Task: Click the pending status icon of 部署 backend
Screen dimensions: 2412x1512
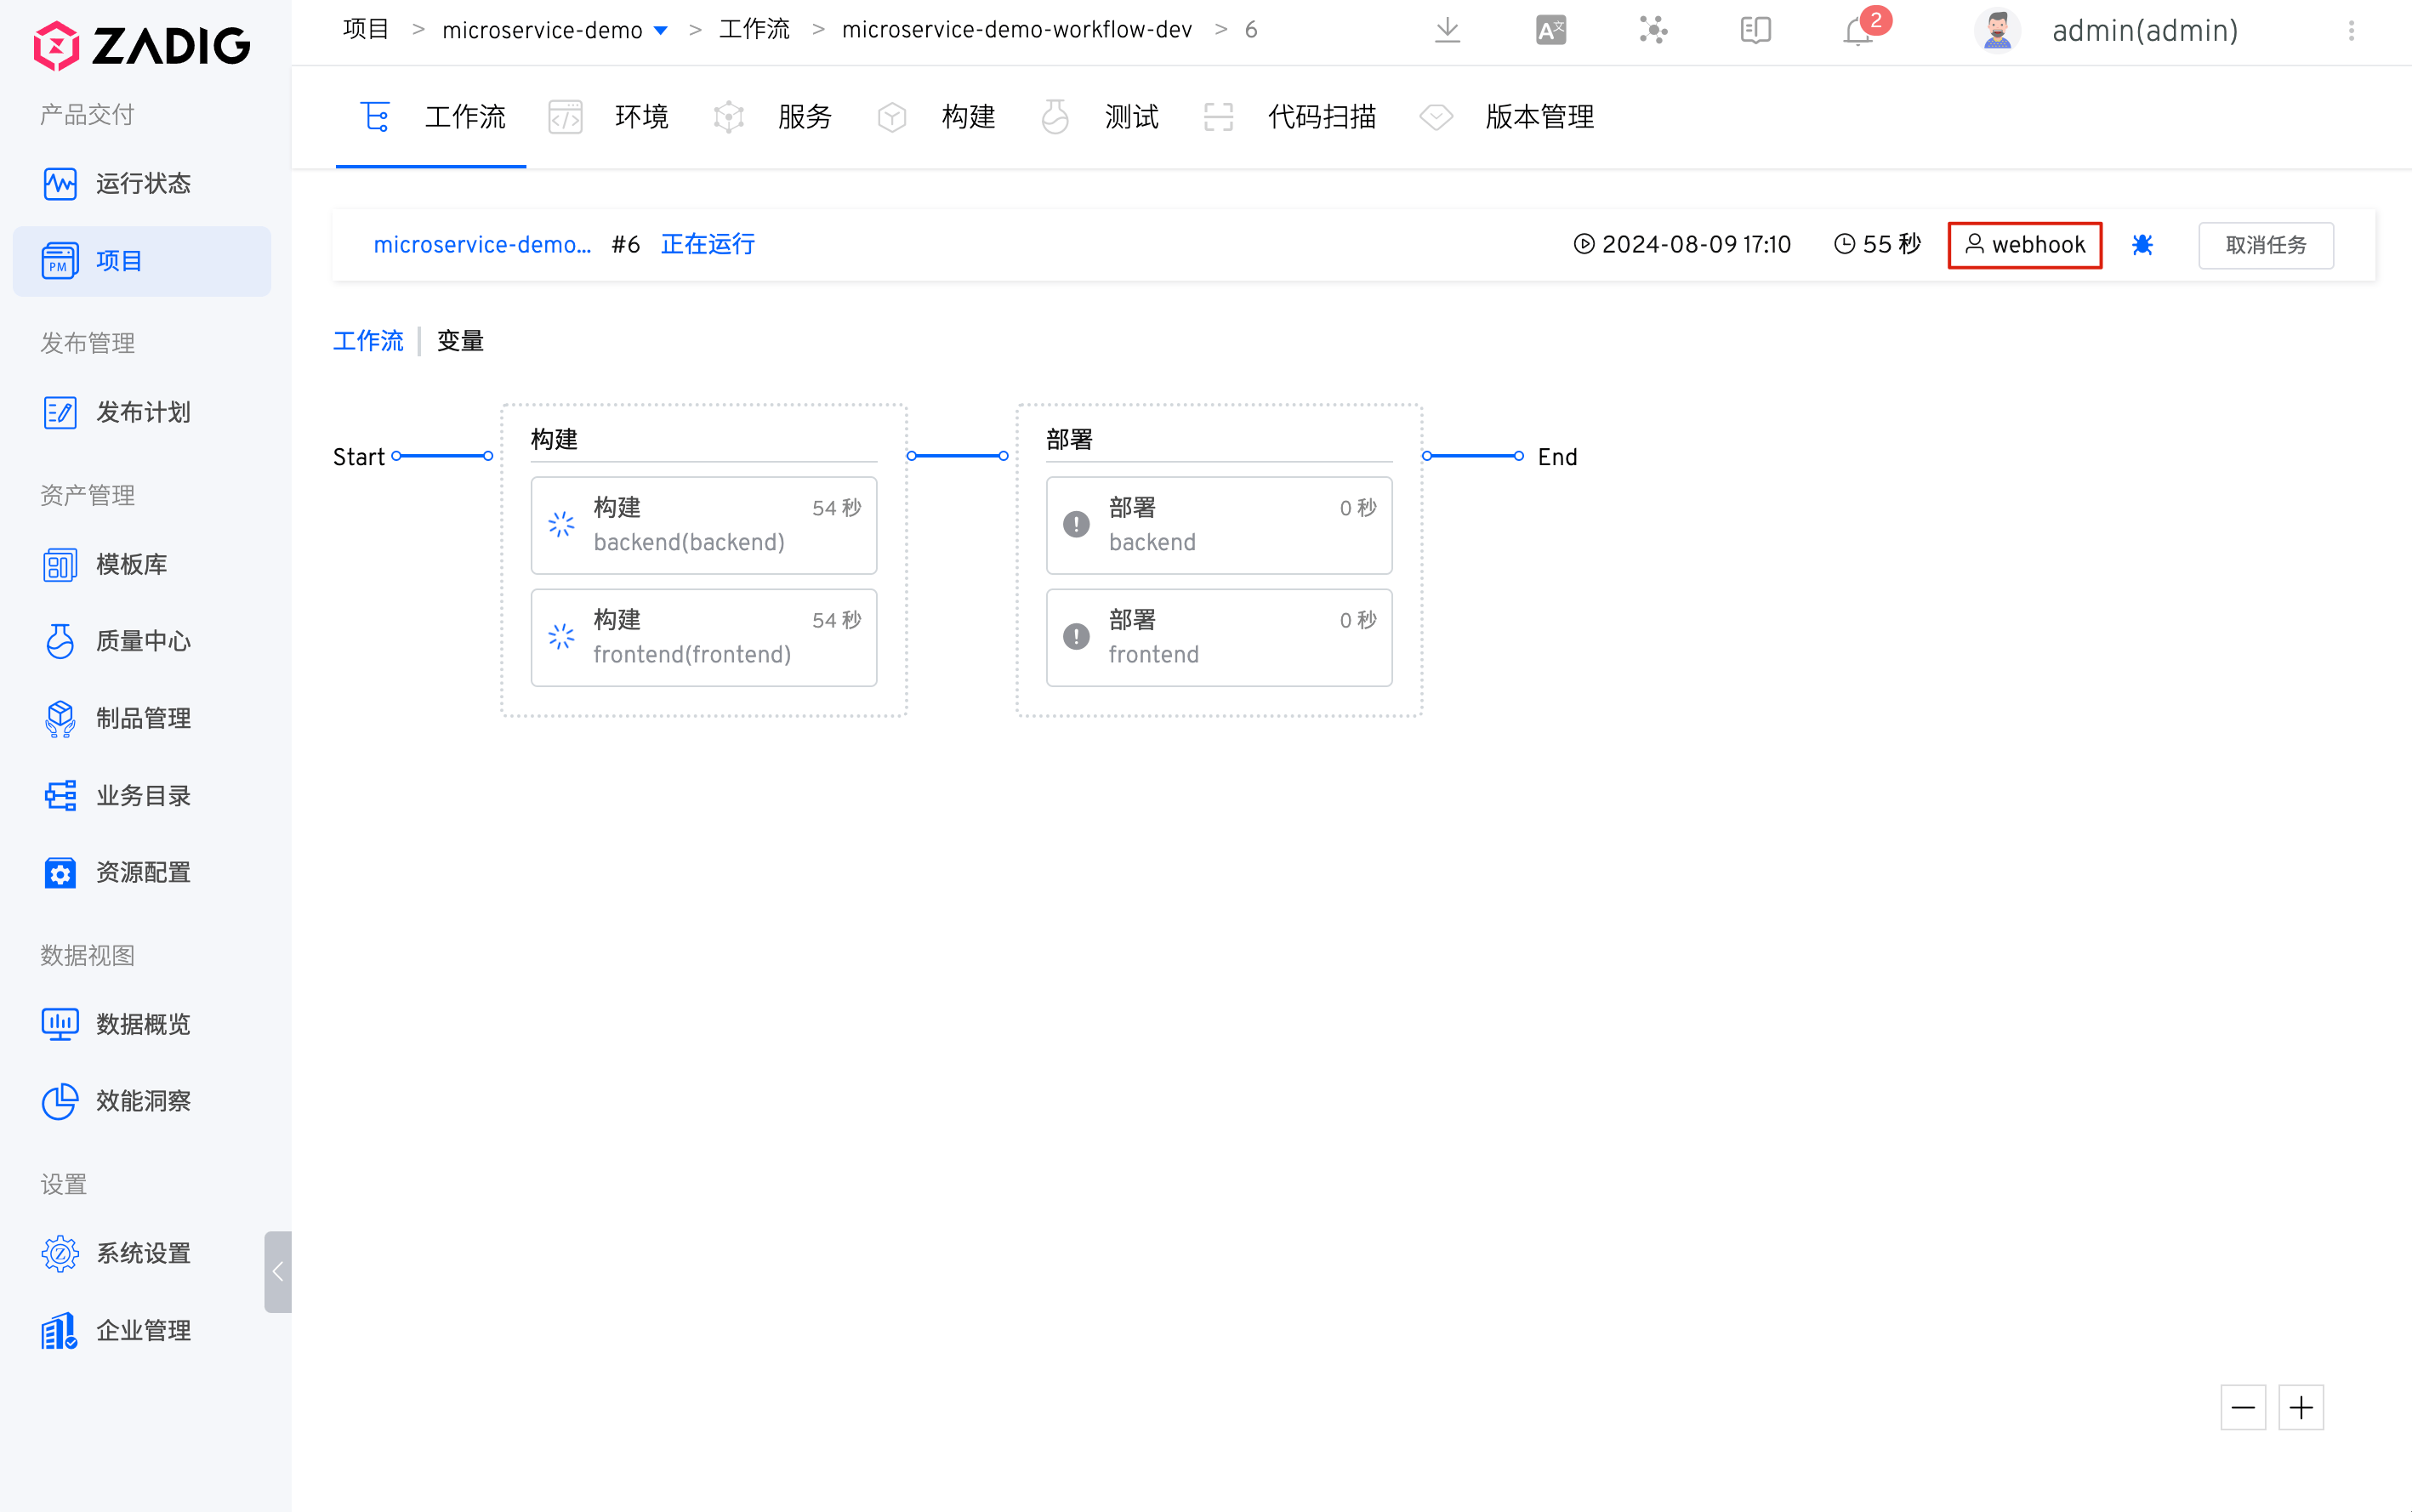Action: (1076, 524)
